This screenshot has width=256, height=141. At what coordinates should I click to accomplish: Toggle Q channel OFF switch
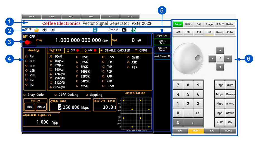(x=95, y=50)
